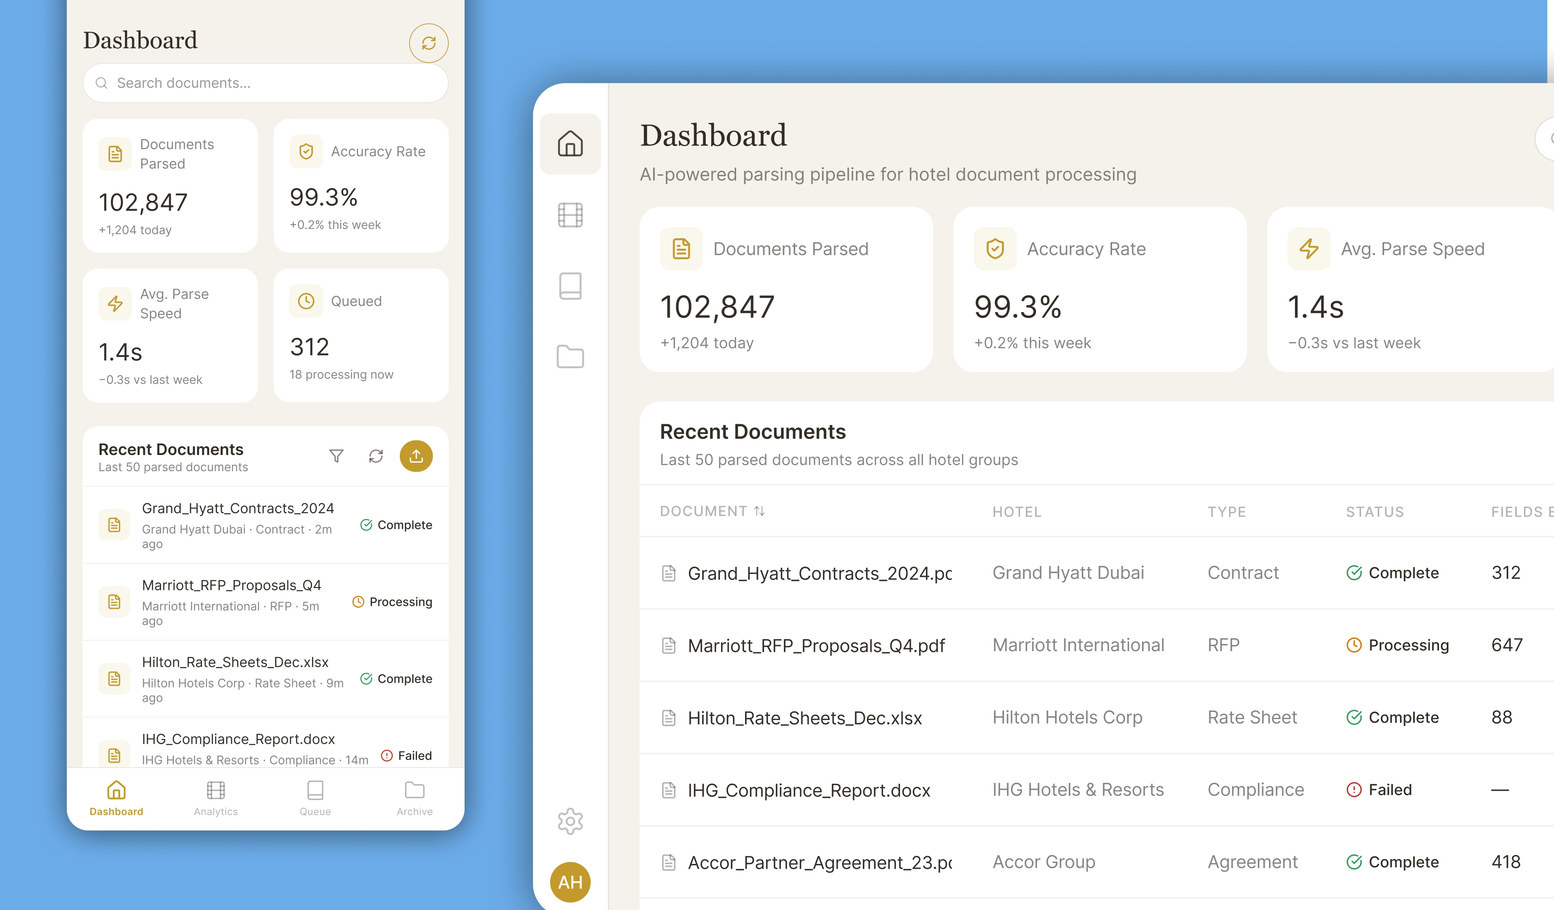Click the shield icon on the mobile Accuracy Rate card

[306, 152]
